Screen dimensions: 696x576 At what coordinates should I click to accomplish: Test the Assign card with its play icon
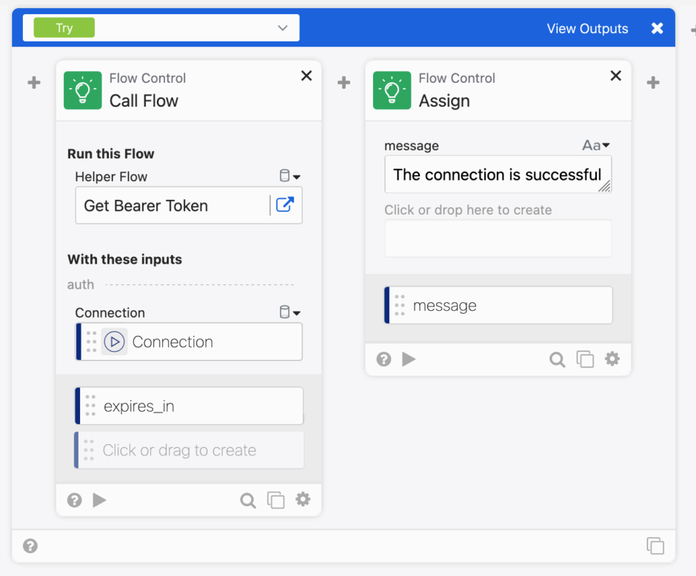(x=409, y=358)
